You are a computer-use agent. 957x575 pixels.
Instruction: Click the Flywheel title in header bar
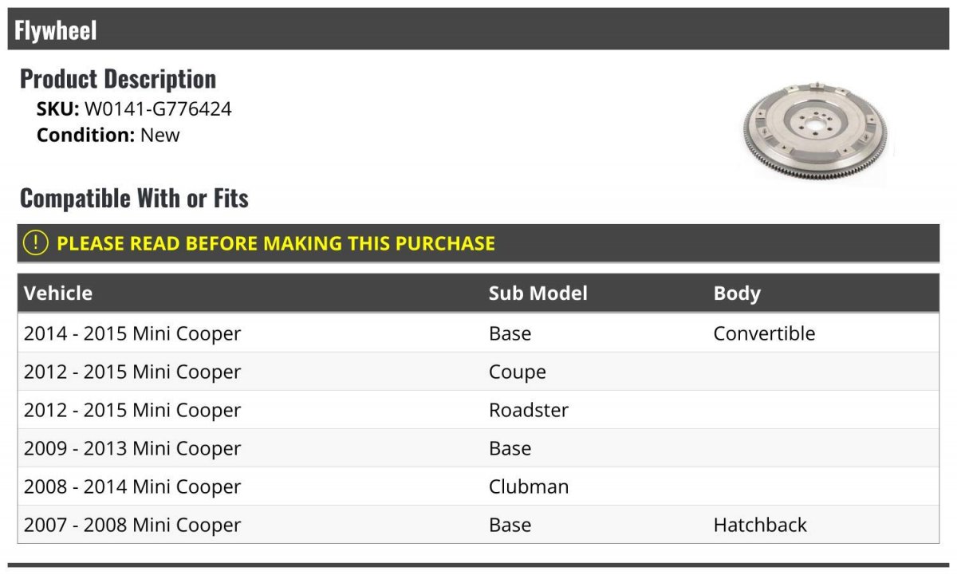(56, 30)
